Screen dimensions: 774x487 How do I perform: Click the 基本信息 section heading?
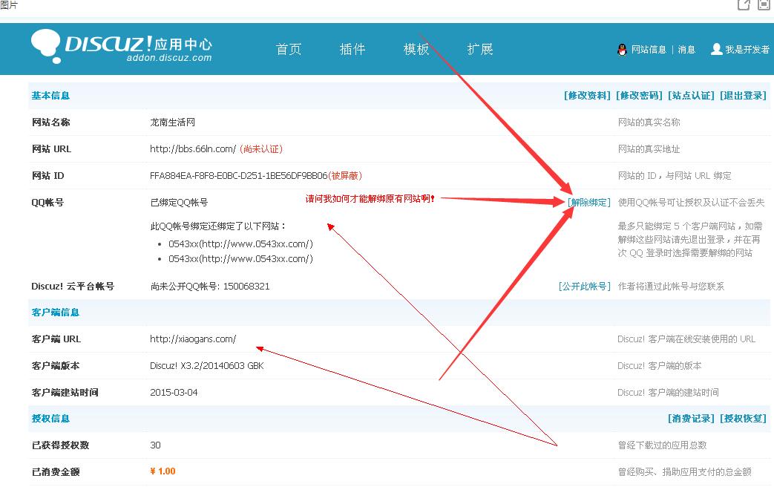click(51, 95)
